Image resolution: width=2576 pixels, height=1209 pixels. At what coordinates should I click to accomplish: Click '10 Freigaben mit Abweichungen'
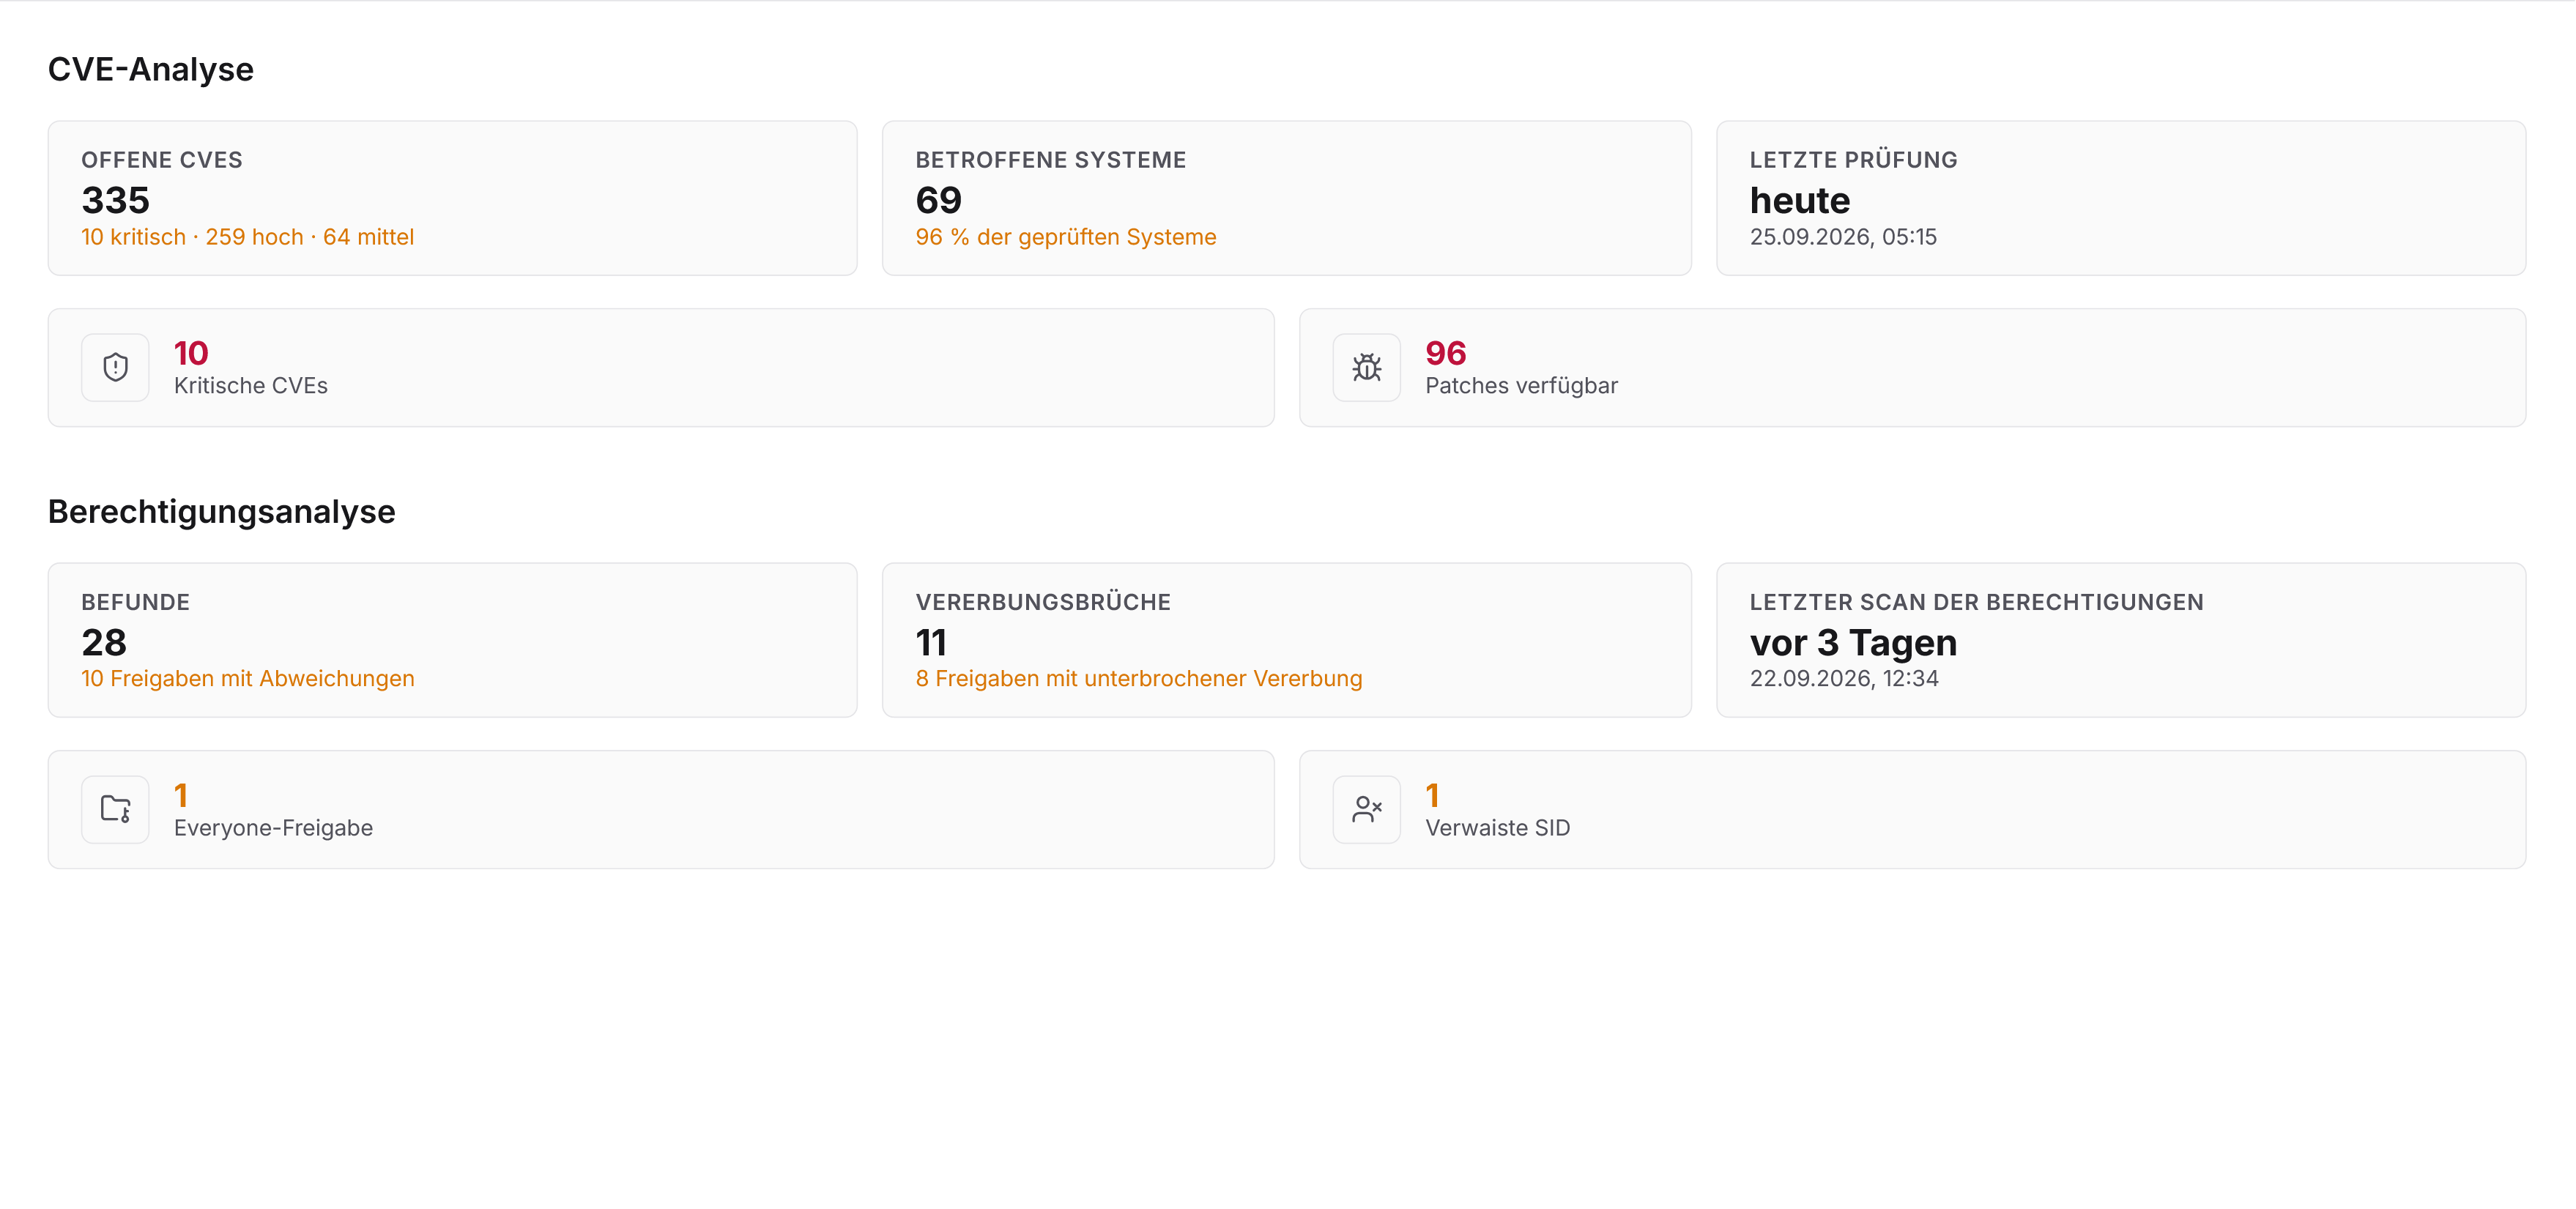point(248,679)
